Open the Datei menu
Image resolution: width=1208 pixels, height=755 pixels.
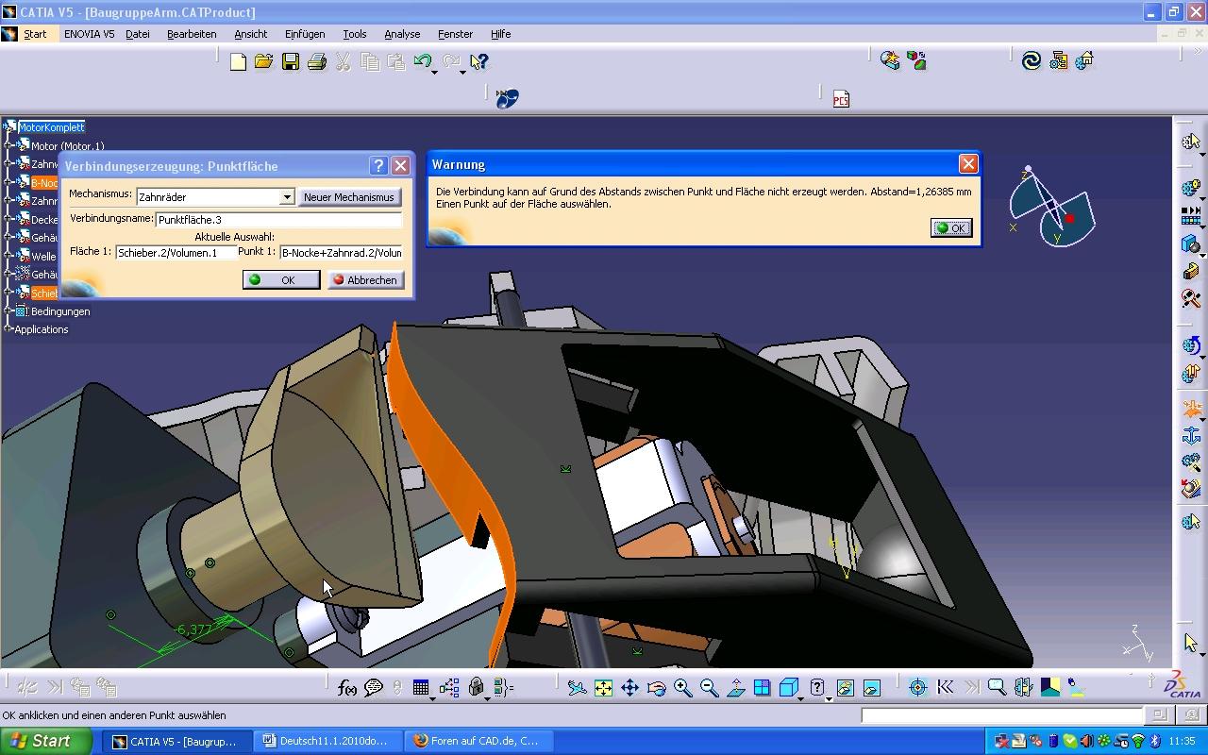pos(138,34)
